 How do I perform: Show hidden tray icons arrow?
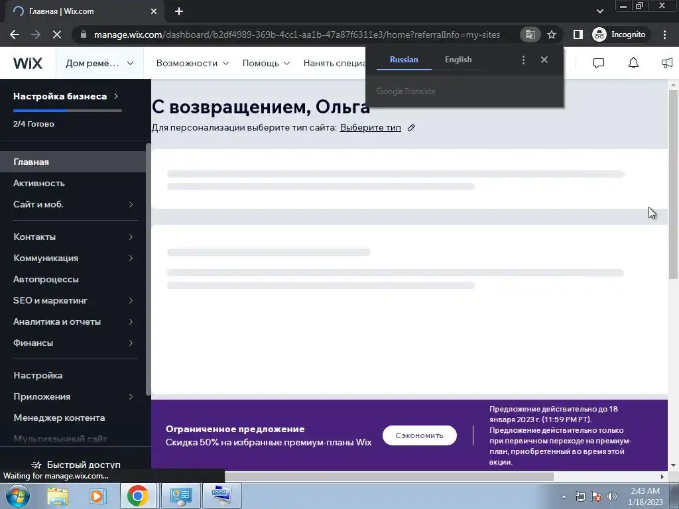coord(564,496)
